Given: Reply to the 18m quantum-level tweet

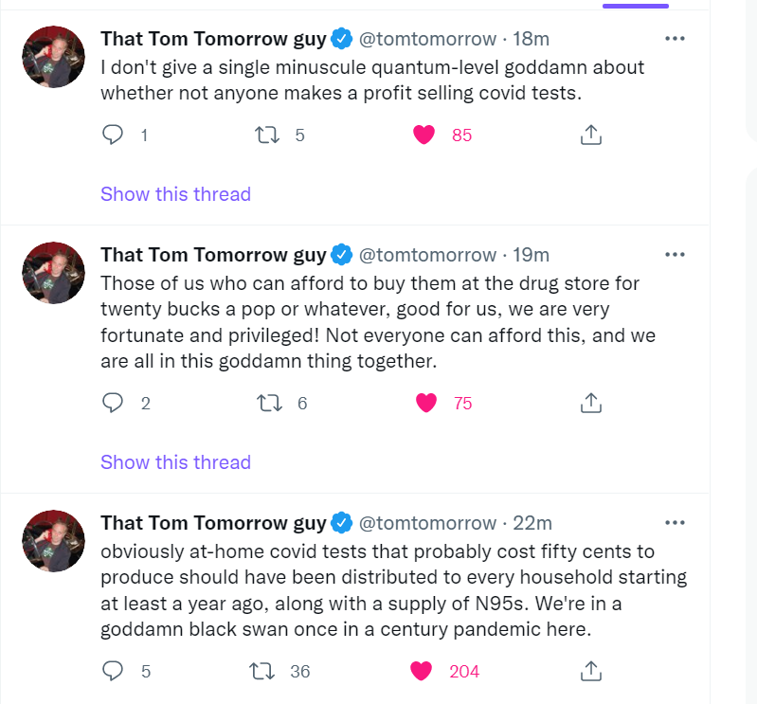Looking at the screenshot, I should (x=113, y=135).
